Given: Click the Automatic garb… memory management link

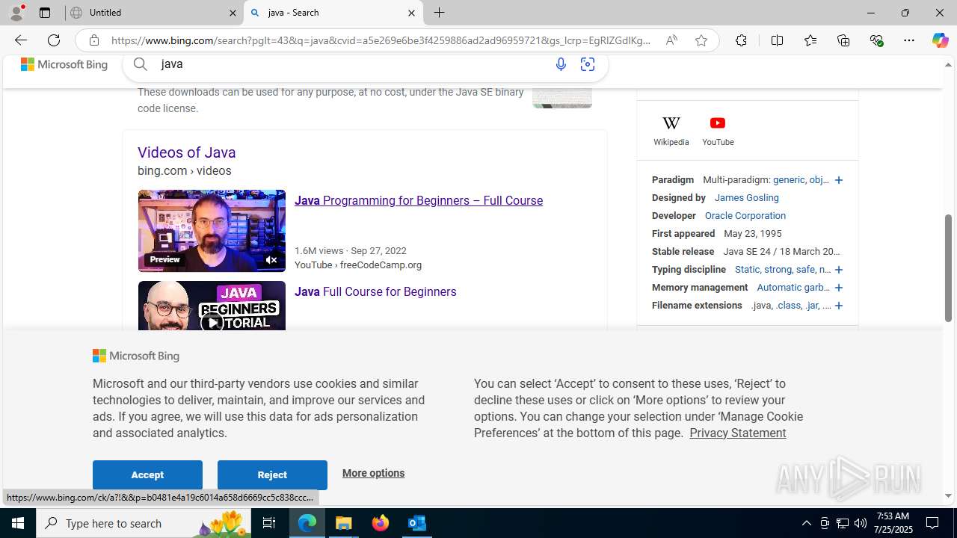Looking at the screenshot, I should click(793, 288).
